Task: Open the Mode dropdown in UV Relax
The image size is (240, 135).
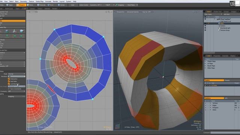Action: point(16,74)
